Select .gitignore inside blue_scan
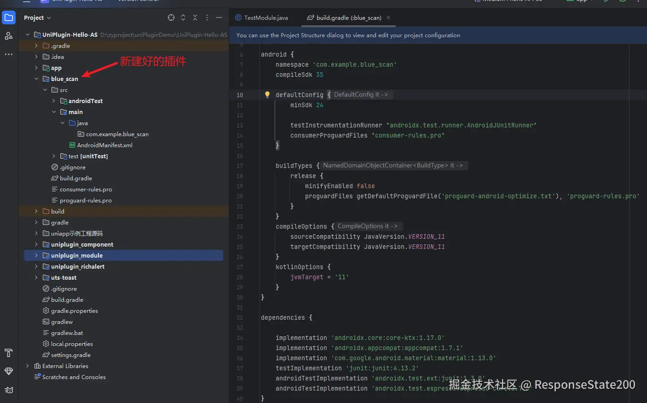This screenshot has height=403, width=647. pyautogui.click(x=68, y=167)
